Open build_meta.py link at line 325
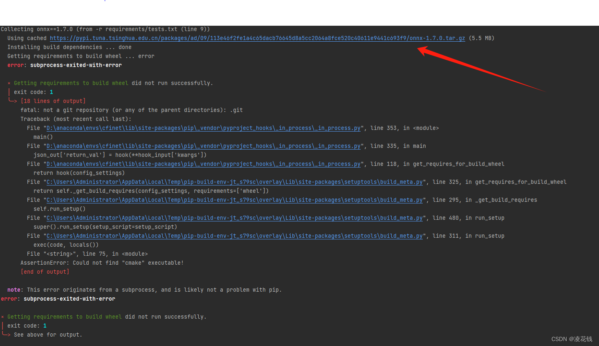The height and width of the screenshot is (346, 599). 235,182
